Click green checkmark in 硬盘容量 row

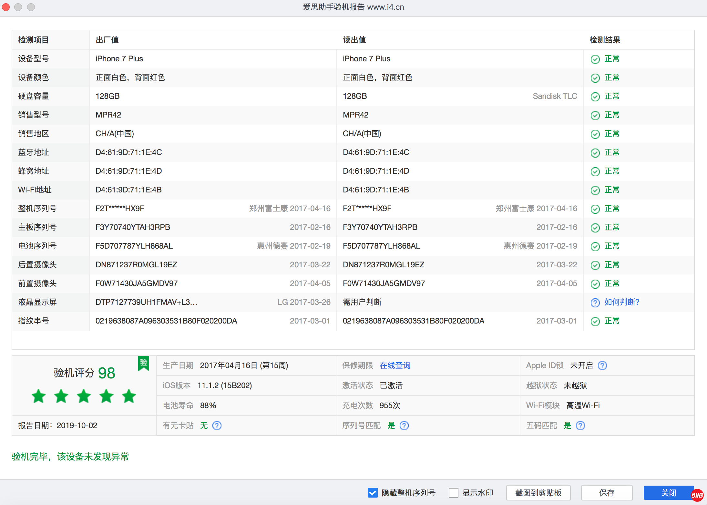(595, 96)
